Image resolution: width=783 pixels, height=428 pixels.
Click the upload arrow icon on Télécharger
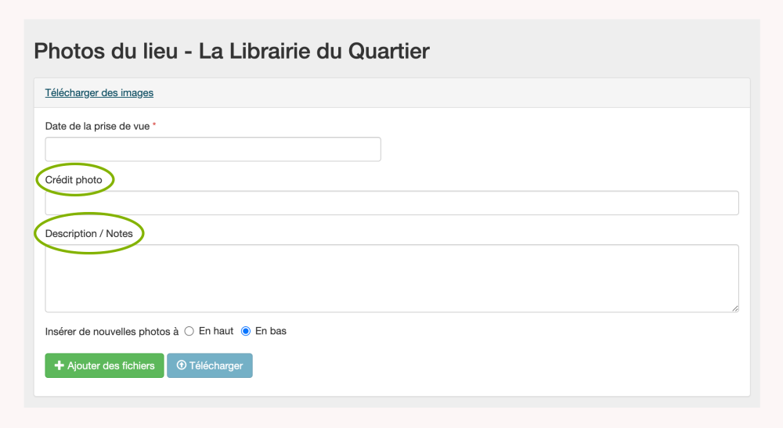(x=182, y=366)
